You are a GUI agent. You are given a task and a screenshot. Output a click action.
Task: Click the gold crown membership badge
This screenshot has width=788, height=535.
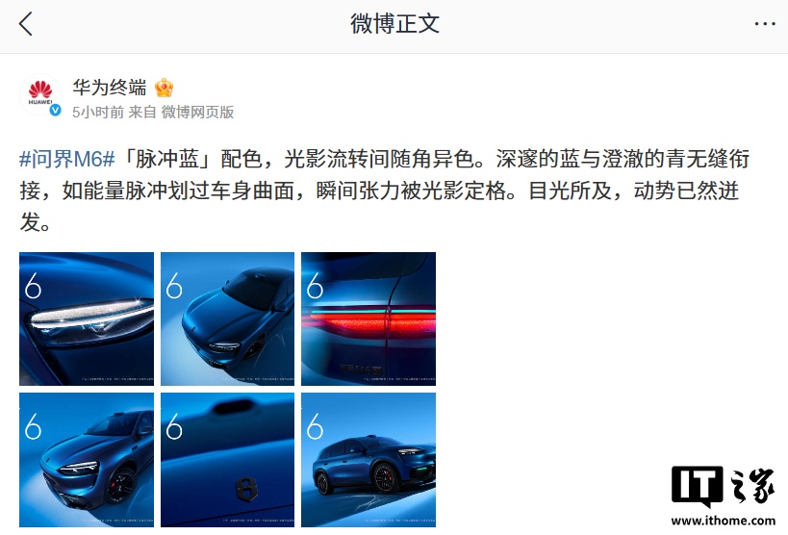[x=164, y=88]
